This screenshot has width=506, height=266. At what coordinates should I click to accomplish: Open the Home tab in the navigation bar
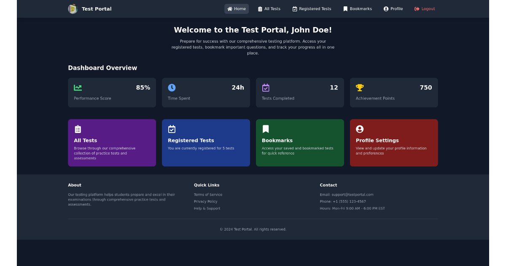(x=236, y=8)
